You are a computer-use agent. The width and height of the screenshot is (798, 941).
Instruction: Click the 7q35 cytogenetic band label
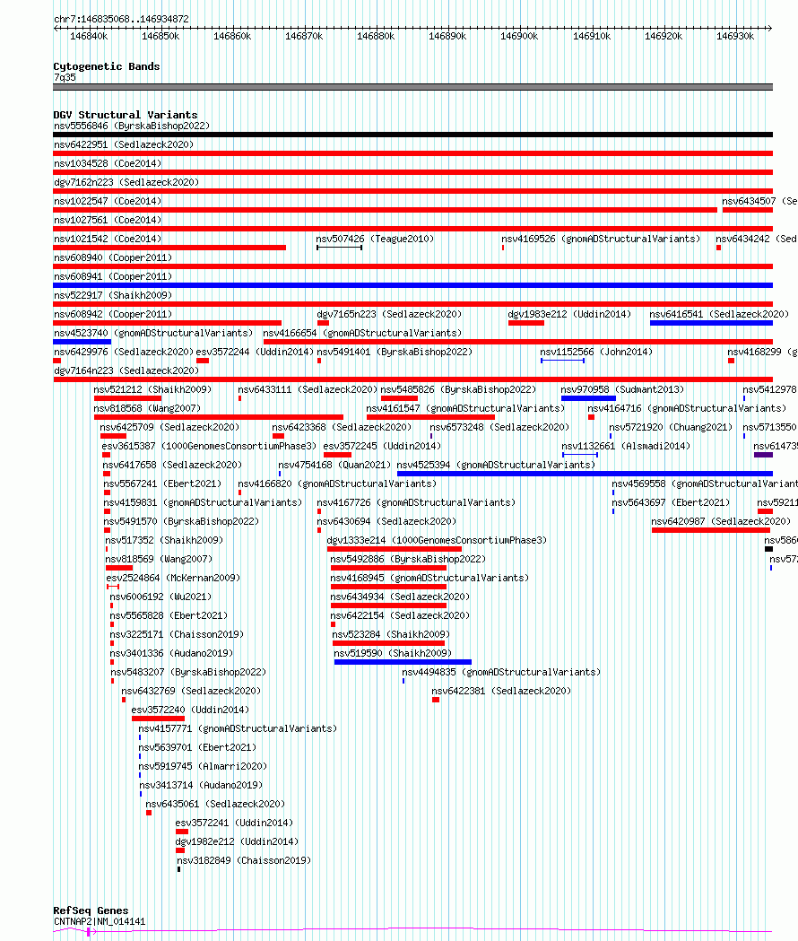[65, 77]
